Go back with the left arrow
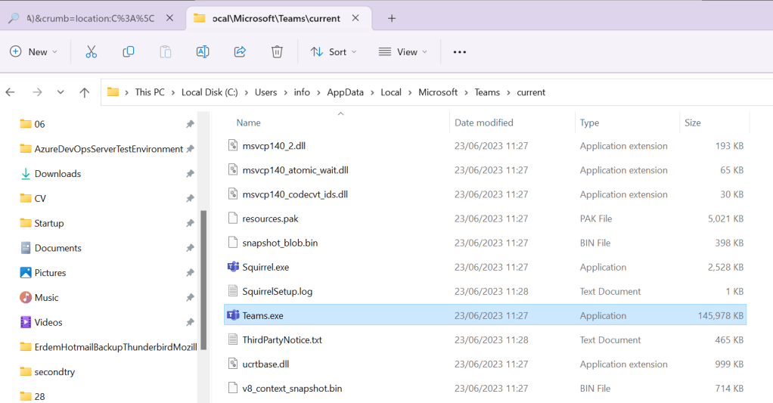The image size is (773, 403). click(x=11, y=92)
